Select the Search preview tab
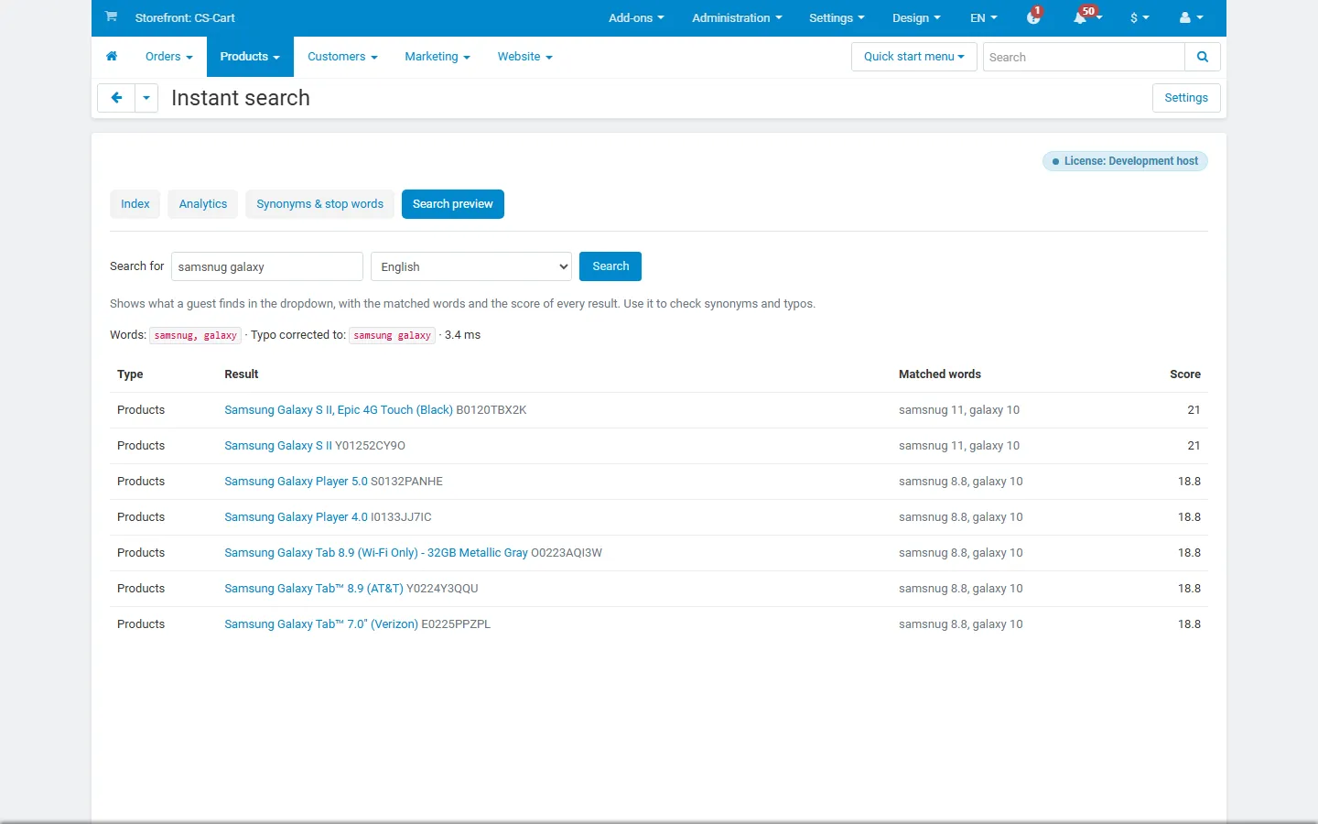The image size is (1318, 824). point(453,204)
